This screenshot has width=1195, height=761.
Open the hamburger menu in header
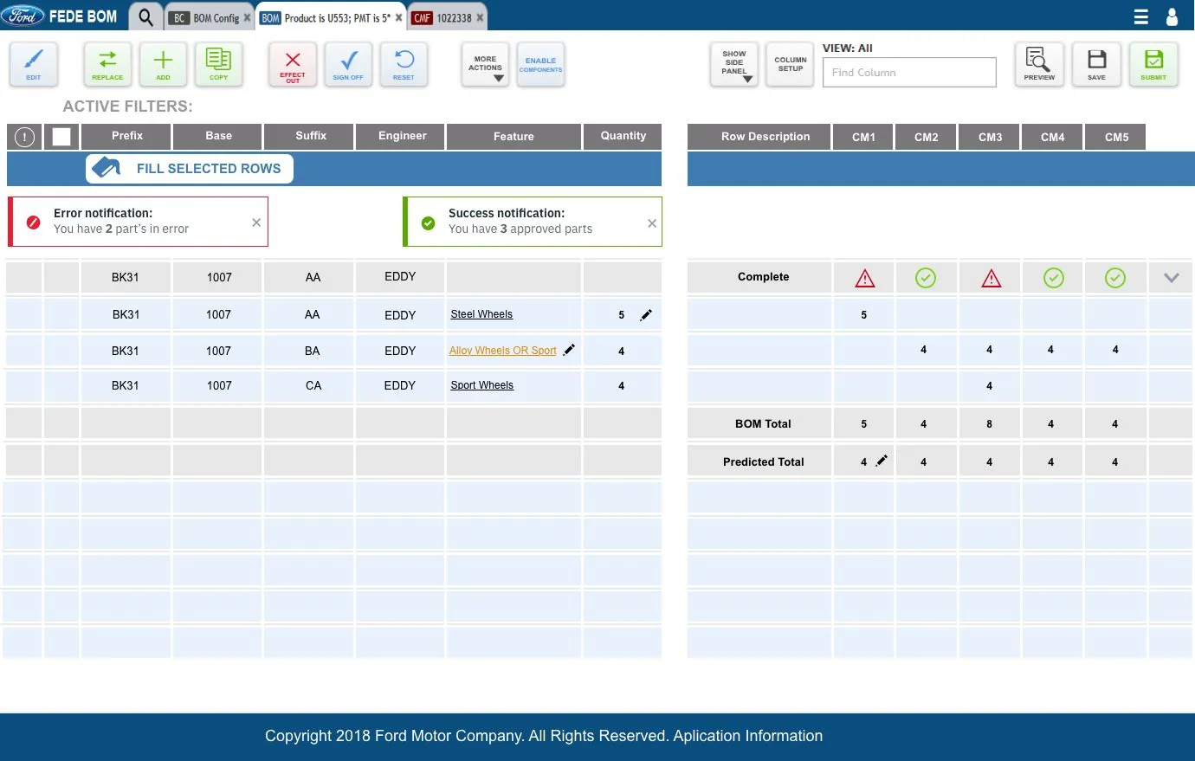point(1141,17)
